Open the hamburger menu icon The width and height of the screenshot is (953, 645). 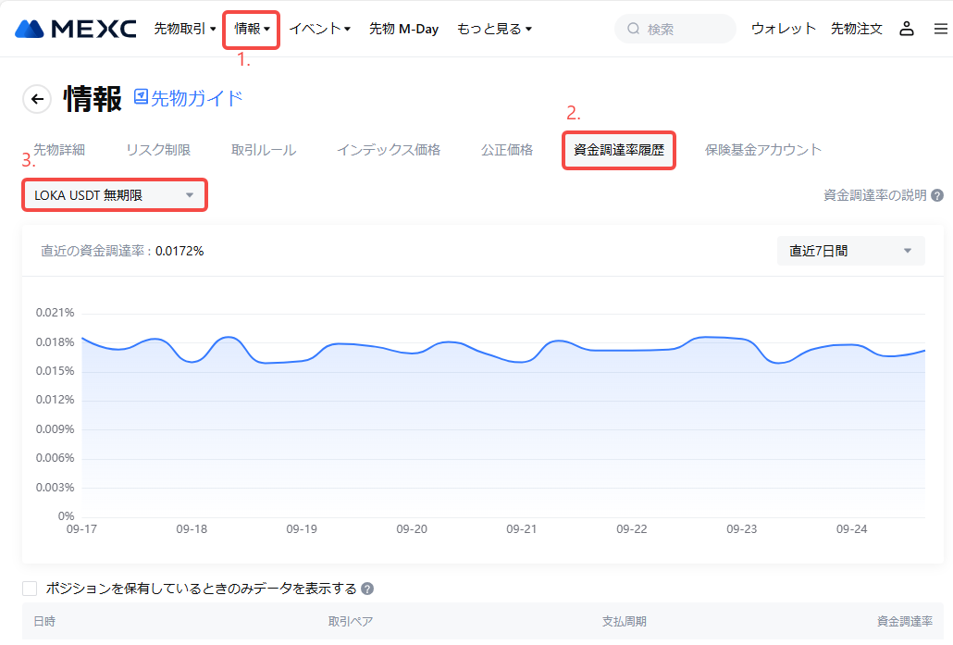(x=940, y=29)
